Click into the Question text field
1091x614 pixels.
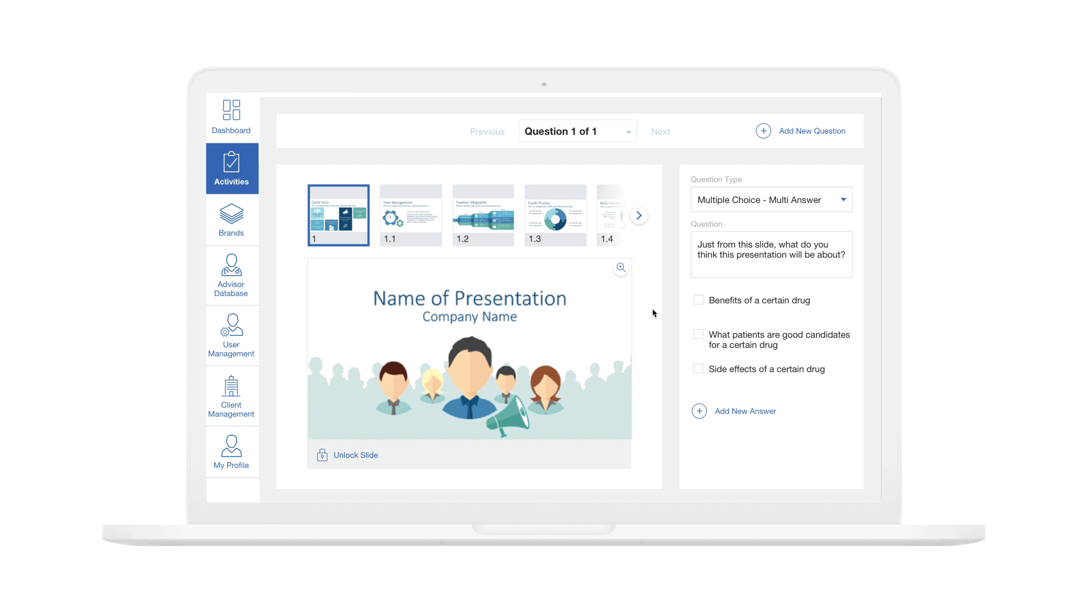(x=771, y=254)
